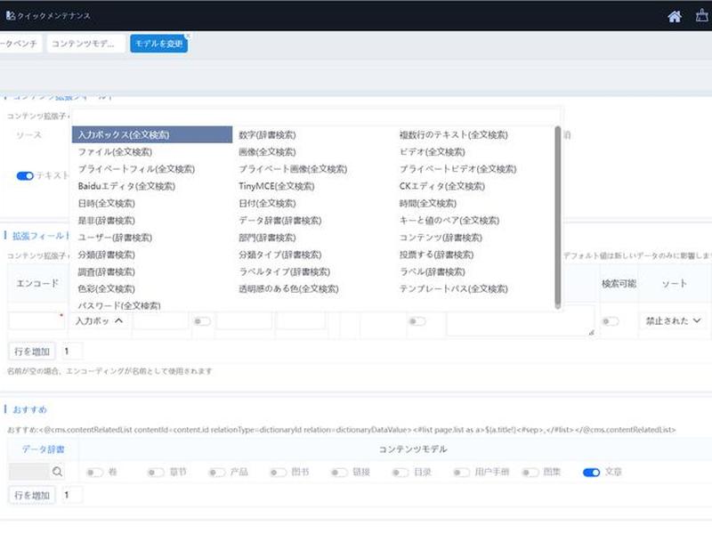Open the home icon in header
This screenshot has height=534, width=712.
(x=675, y=16)
